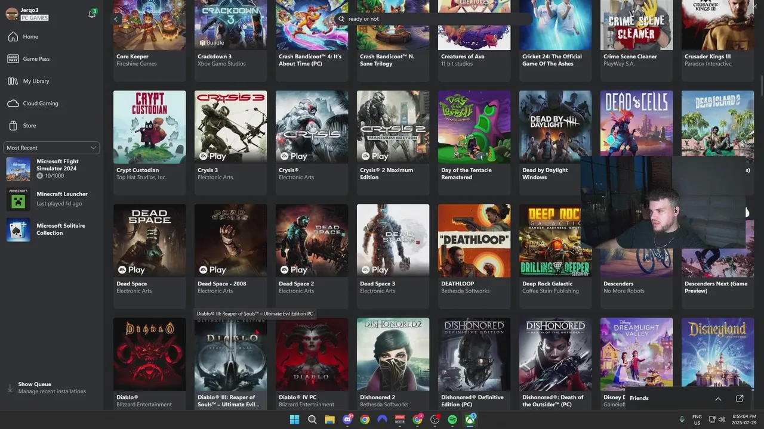Open Dishonored Death of the Outsider tile
The width and height of the screenshot is (764, 429).
click(x=555, y=363)
